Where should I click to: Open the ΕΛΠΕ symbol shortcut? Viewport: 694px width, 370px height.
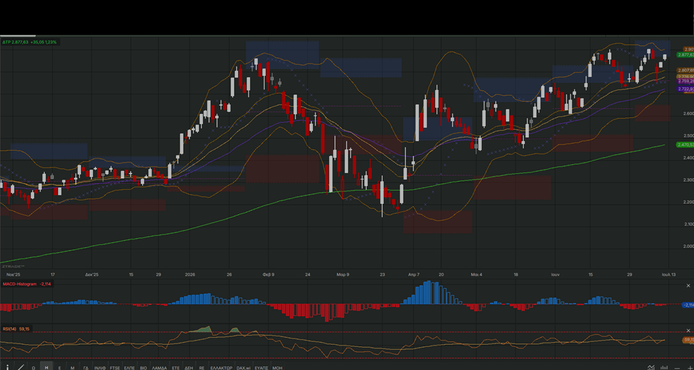[x=129, y=367]
